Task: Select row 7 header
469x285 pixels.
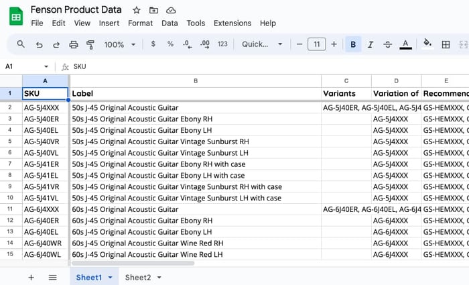Action: (10, 164)
